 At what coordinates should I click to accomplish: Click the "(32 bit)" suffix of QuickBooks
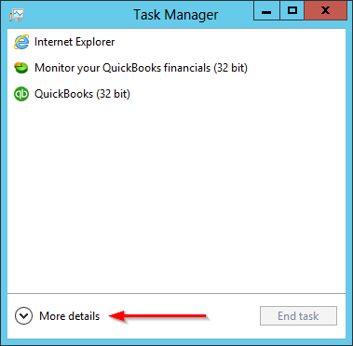(113, 94)
